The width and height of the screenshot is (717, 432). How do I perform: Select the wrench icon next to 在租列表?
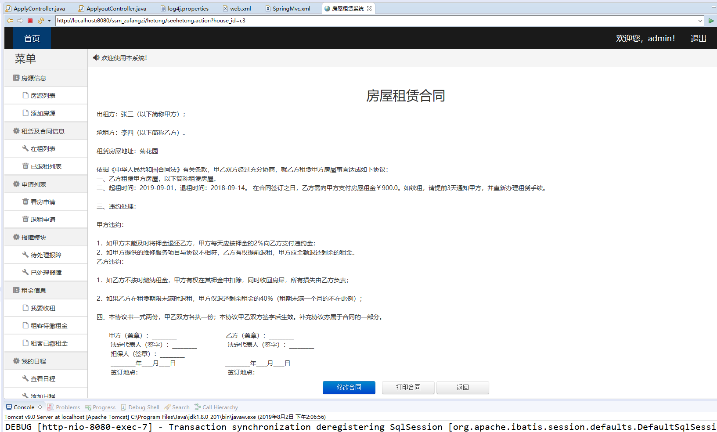[25, 148]
